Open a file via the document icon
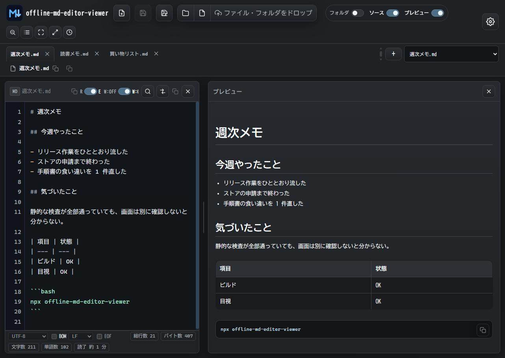The height and width of the screenshot is (358, 505). click(202, 13)
